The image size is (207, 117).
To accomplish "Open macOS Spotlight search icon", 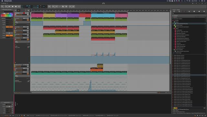I will [x=200, y=1].
